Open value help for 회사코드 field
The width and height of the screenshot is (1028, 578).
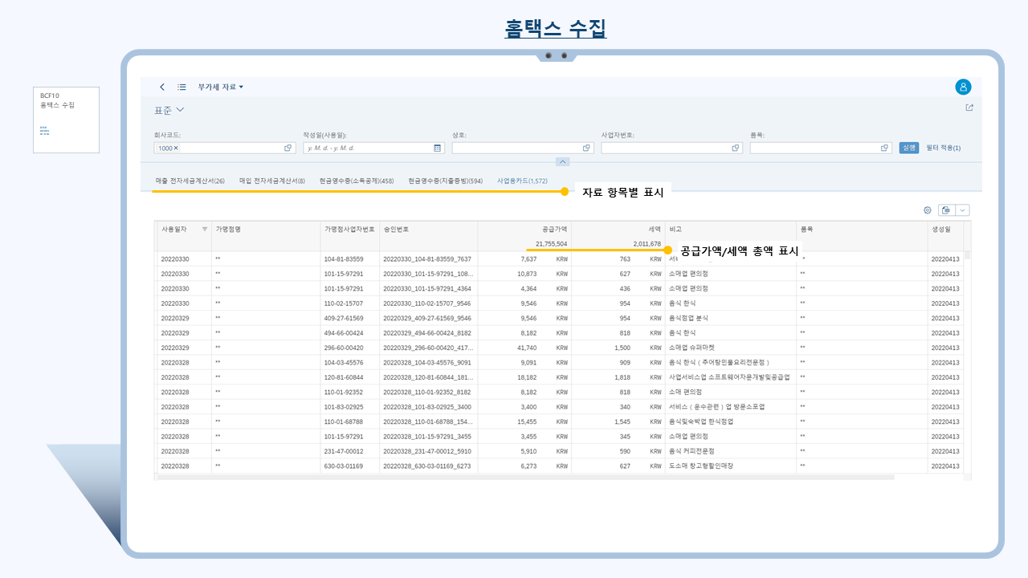tap(288, 148)
